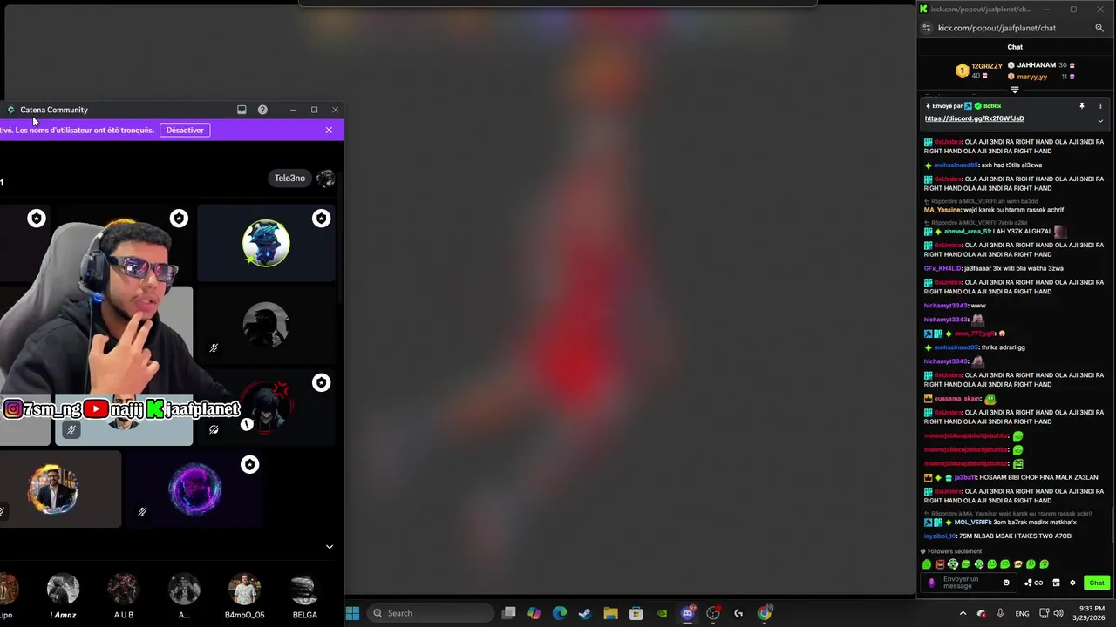Select the 'B4mbO_05' user avatar
This screenshot has height=627, width=1116.
(x=244, y=590)
